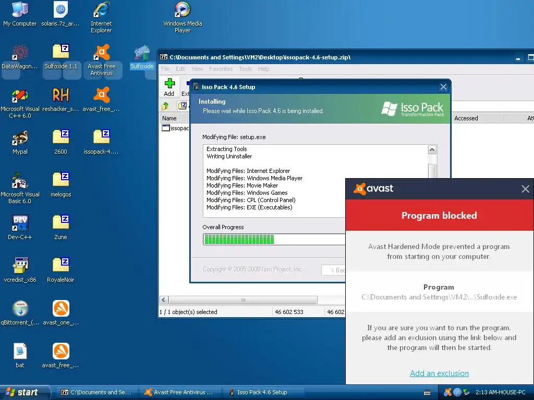Viewport: 534px width, 400px height.
Task: Open reshacker setup RH icon
Action: 60,100
